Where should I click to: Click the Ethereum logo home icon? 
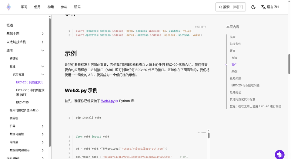pos(9,7)
